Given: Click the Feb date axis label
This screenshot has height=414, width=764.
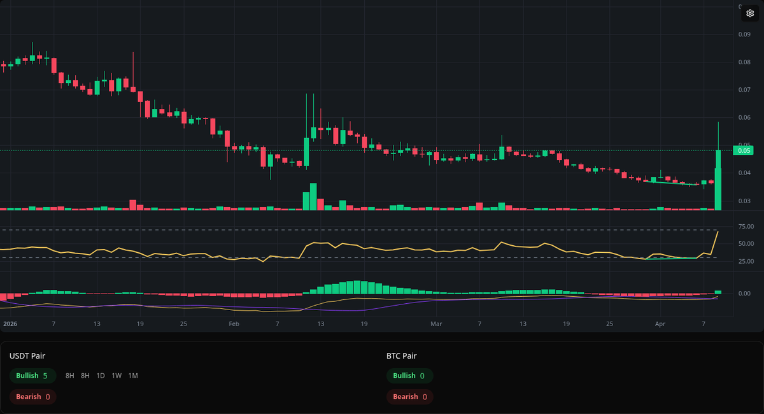Looking at the screenshot, I should [x=234, y=324].
